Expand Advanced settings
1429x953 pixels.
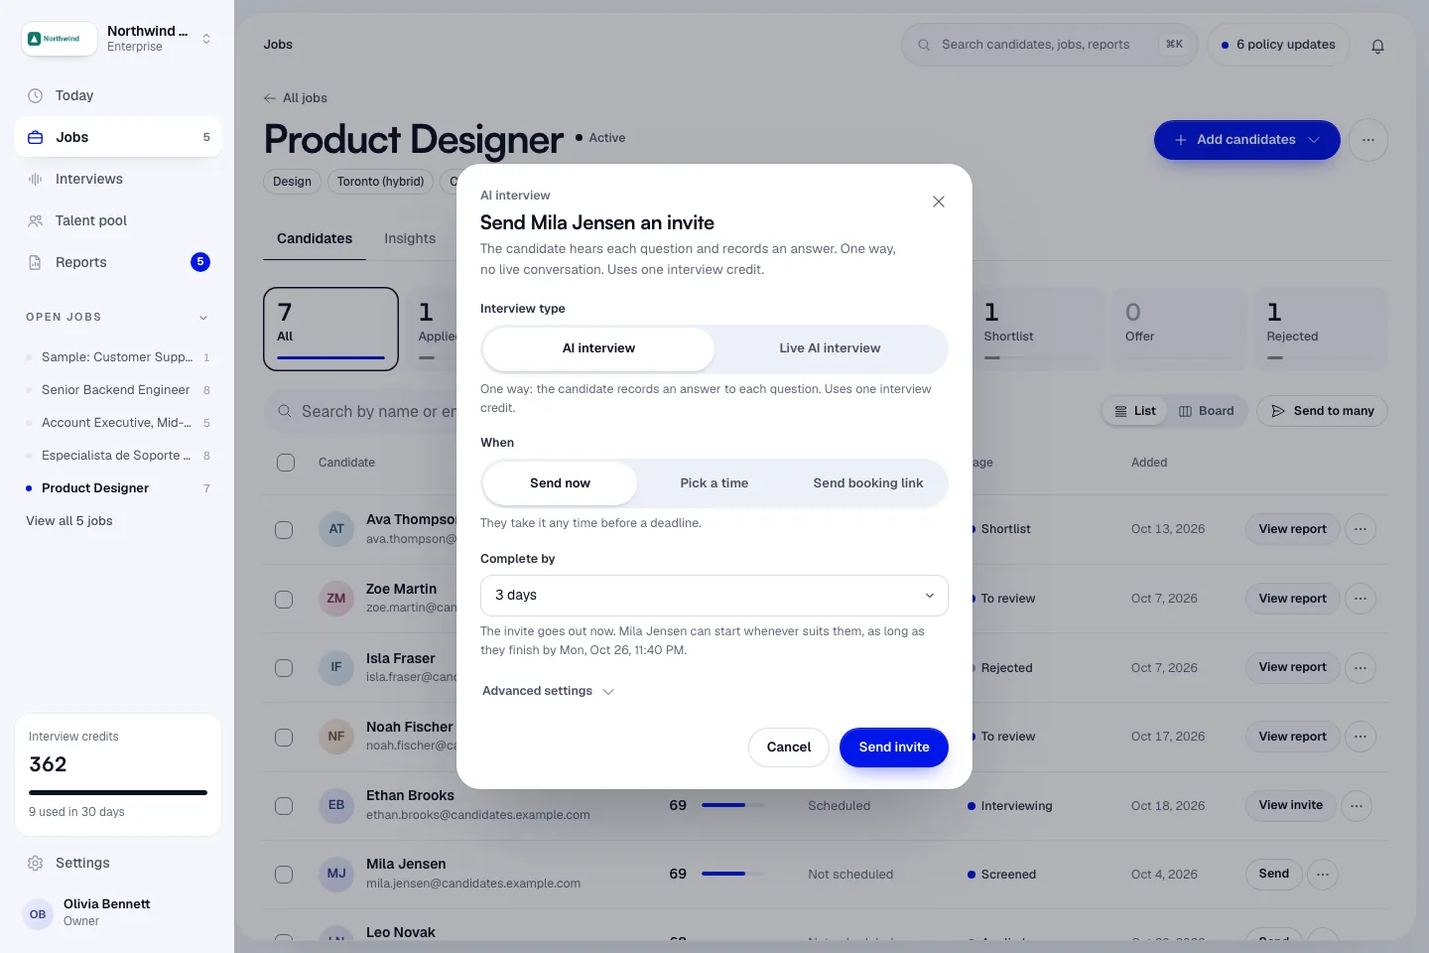(549, 691)
